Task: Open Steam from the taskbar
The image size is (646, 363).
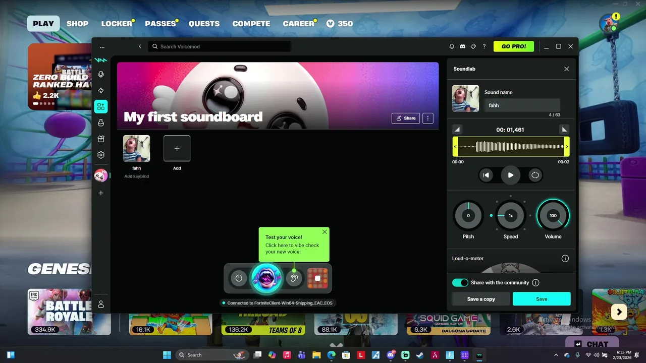Action: coord(420,355)
